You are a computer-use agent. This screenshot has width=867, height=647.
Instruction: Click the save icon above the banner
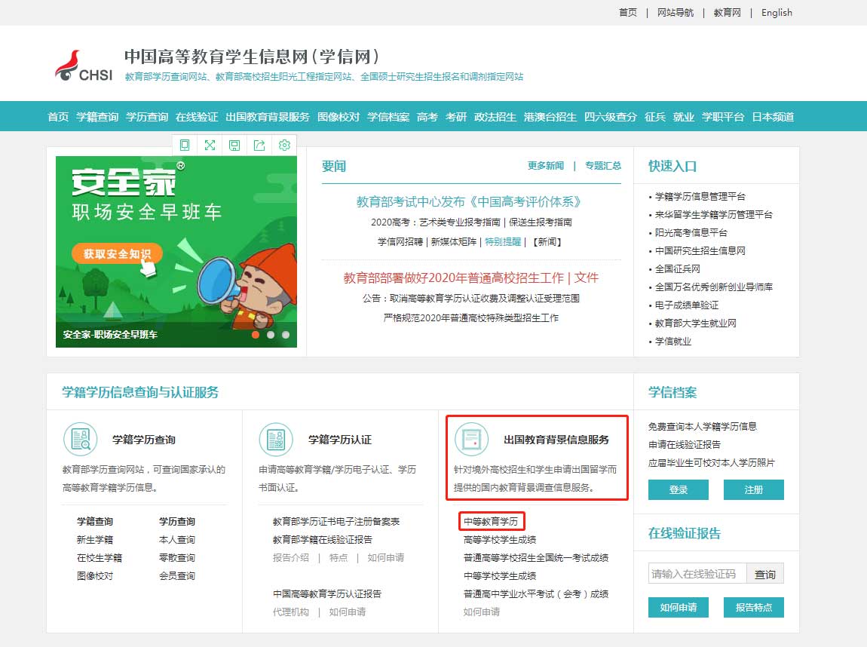[234, 145]
